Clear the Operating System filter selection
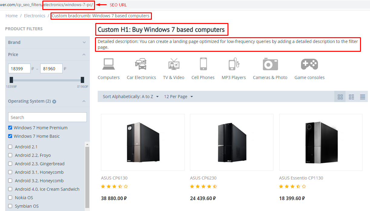Screen dimensions: 370x211 54,101
